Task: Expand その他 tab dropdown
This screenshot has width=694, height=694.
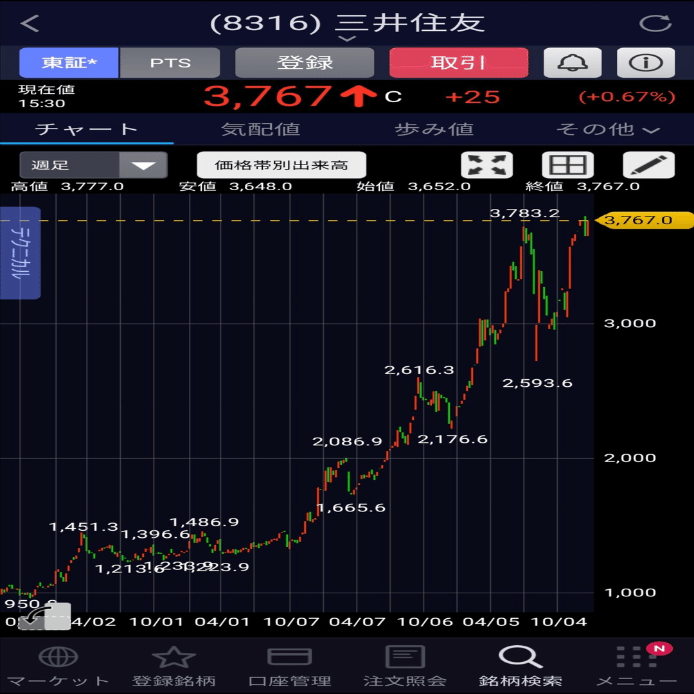Action: [x=608, y=129]
